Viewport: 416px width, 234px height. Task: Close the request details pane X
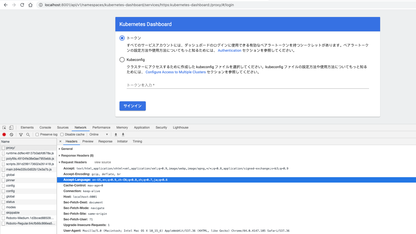click(60, 141)
